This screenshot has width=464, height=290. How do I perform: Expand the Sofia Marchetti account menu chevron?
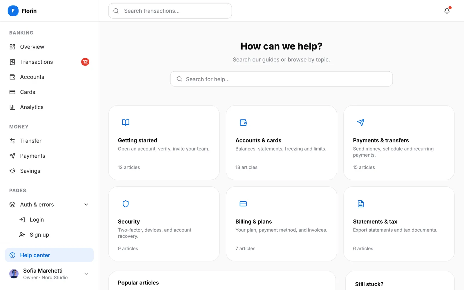[x=86, y=274]
